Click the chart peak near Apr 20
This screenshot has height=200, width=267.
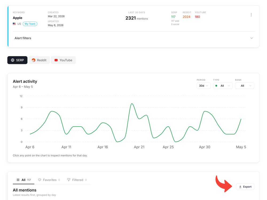click(x=132, y=103)
